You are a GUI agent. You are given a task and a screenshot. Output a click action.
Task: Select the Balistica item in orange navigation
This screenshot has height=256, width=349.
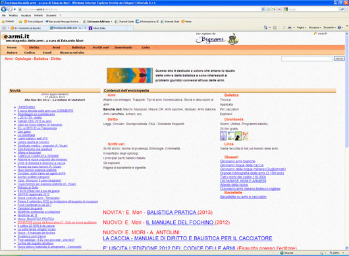[x=78, y=47]
